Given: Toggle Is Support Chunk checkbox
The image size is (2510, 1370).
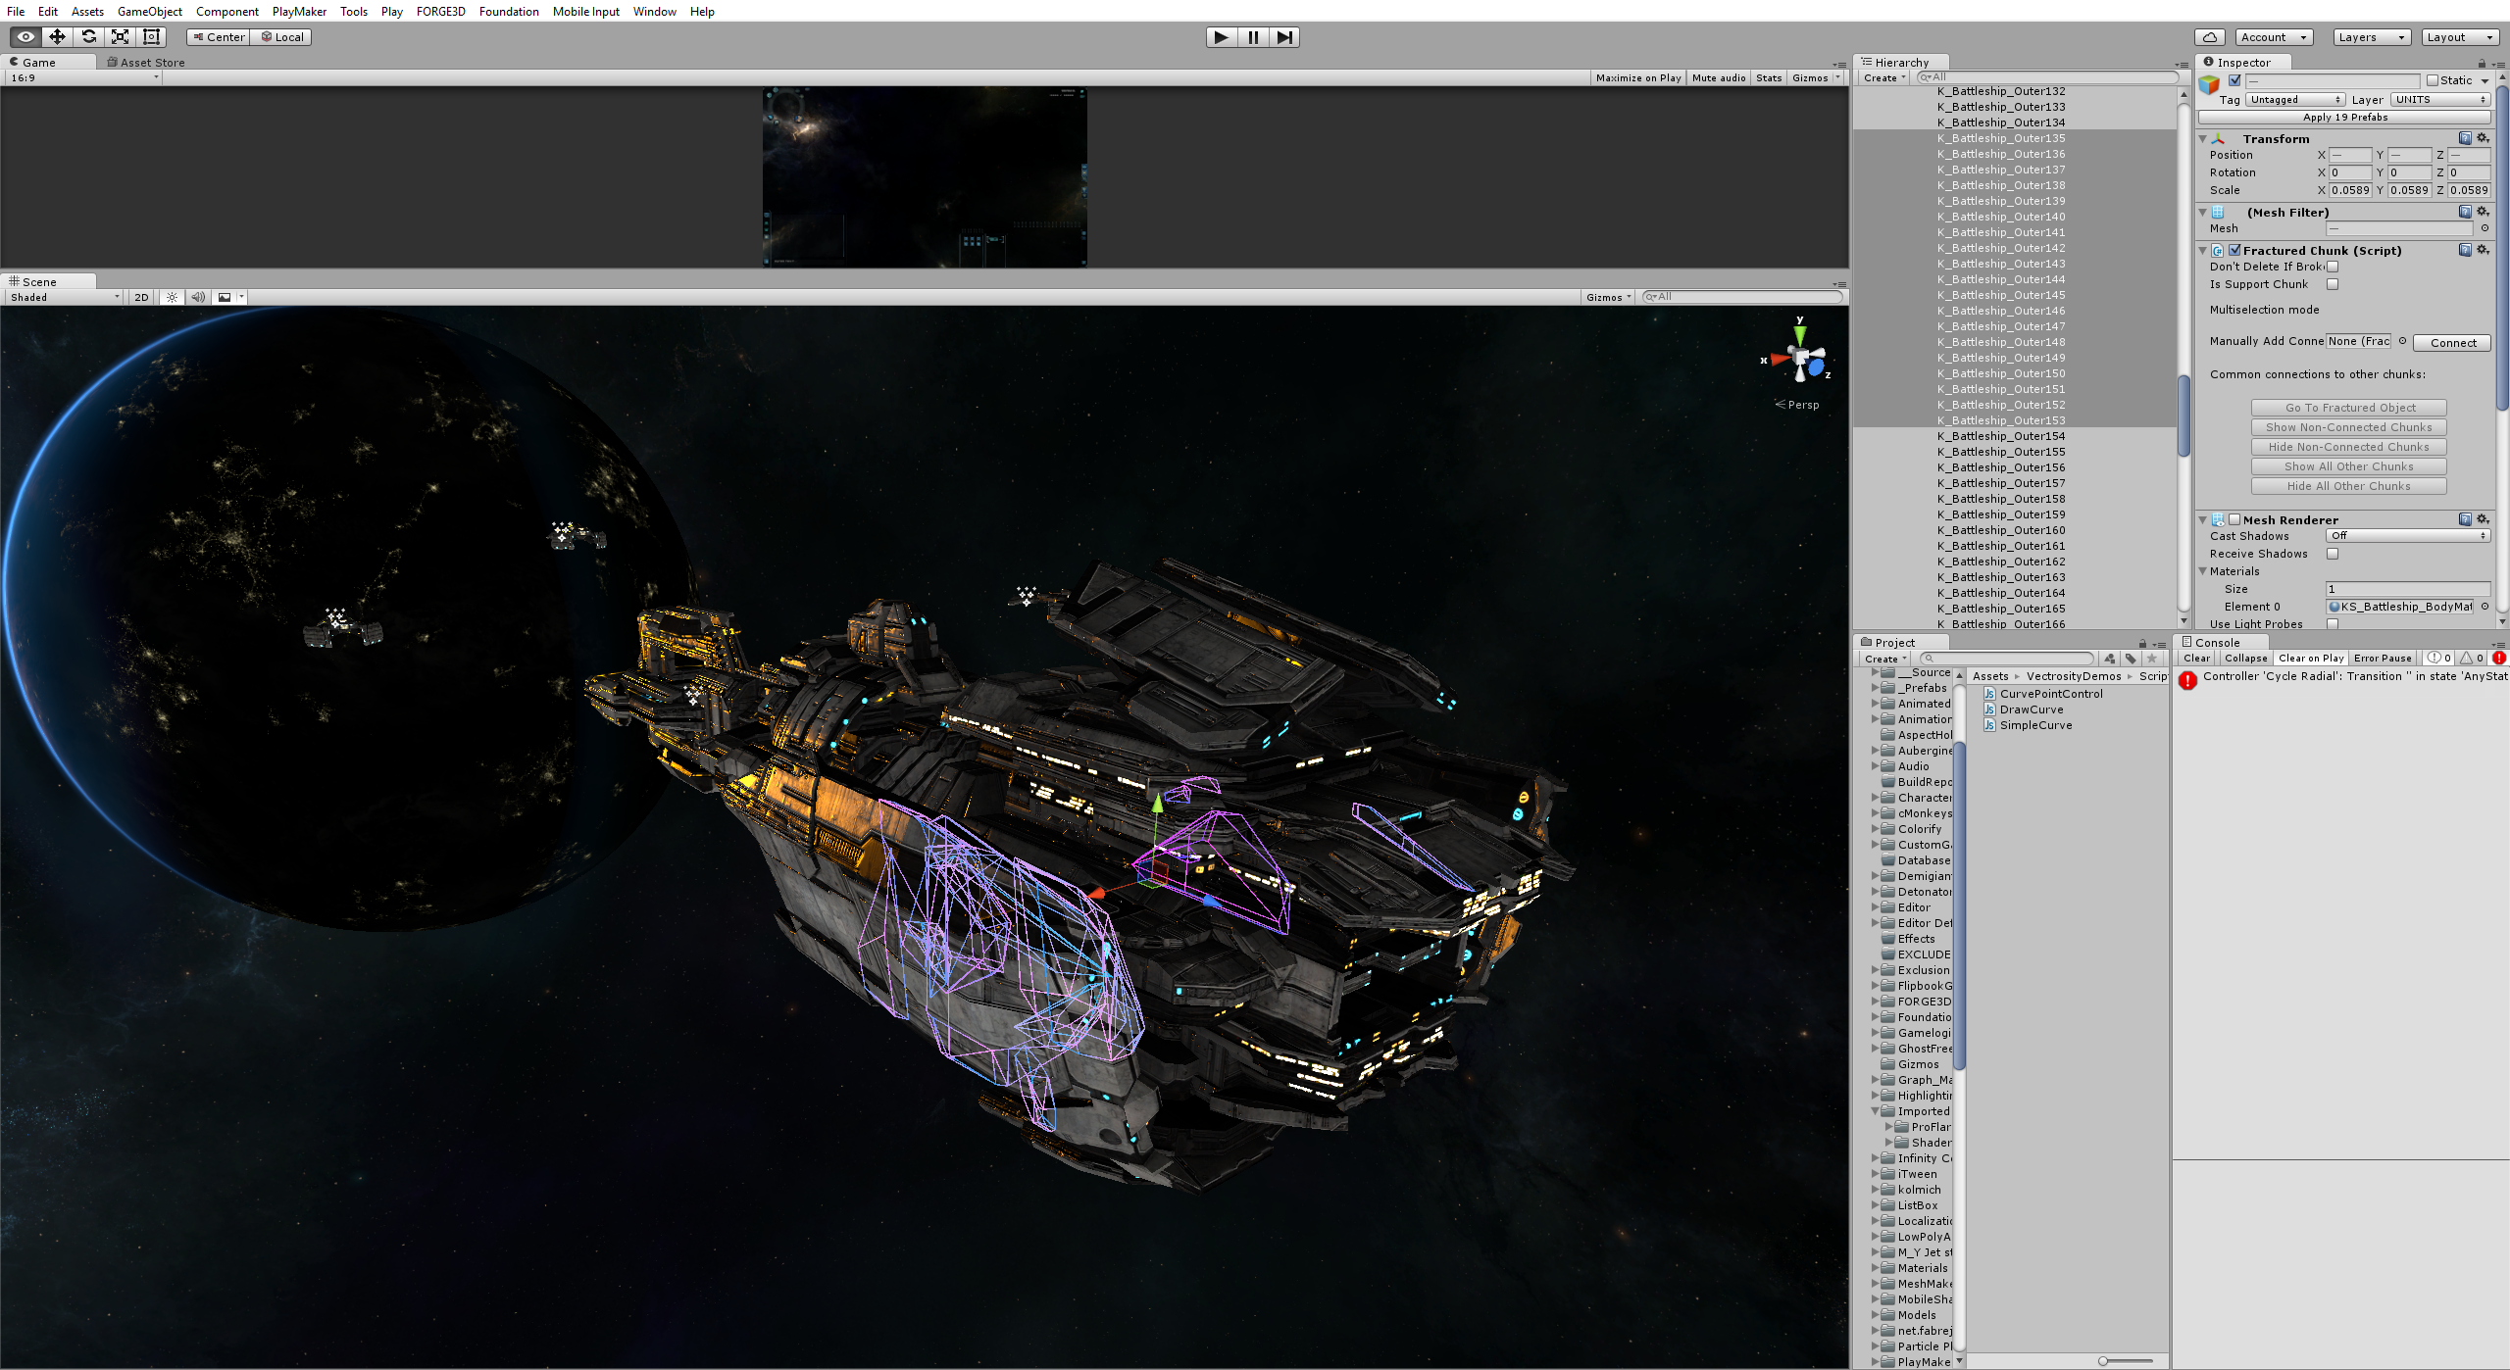Looking at the screenshot, I should click(x=2333, y=284).
